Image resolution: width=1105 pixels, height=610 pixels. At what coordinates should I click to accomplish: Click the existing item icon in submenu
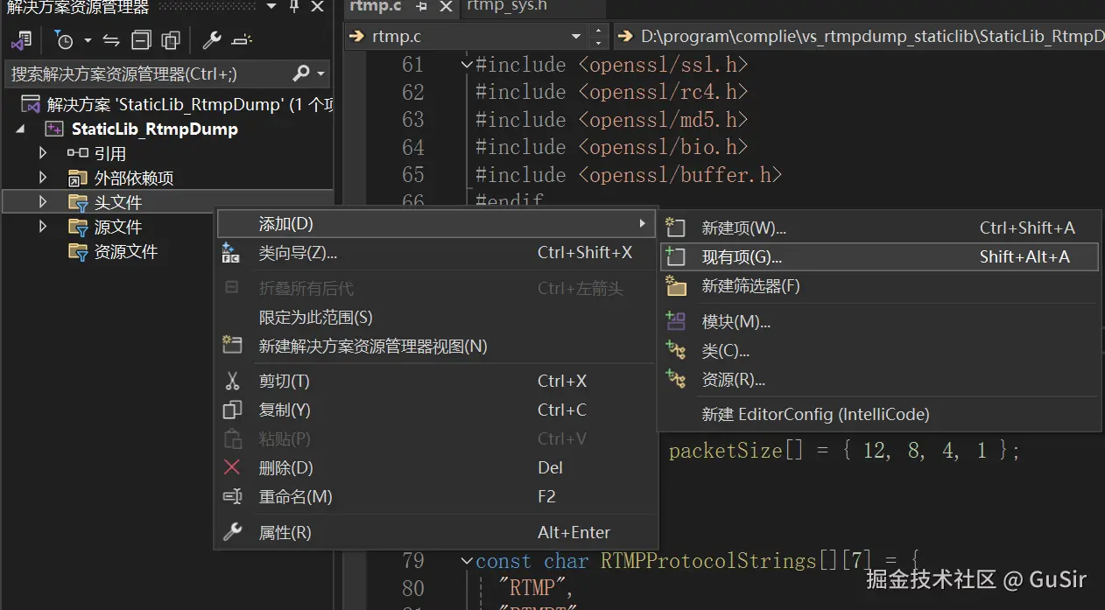pos(675,256)
